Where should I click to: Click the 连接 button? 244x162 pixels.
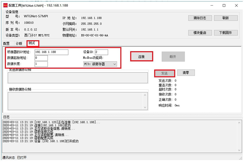(x=142, y=57)
